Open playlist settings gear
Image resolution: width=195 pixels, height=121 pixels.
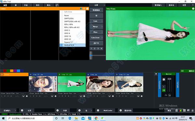point(121,110)
